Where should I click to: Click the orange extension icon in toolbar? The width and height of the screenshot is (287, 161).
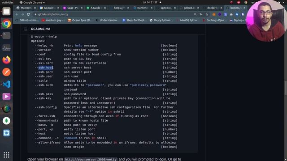tap(214, 14)
